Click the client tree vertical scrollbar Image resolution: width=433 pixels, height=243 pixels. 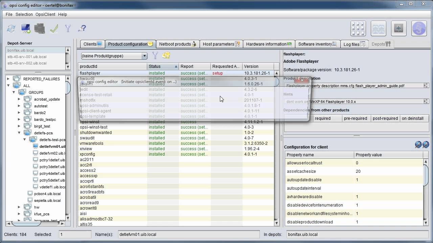point(68,148)
